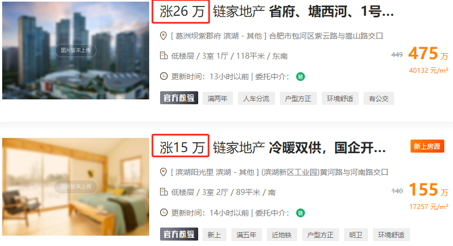Viewport: 453px width, 246px height.
Task: Click the green 链 agency badge in first listing
Action: coord(301,77)
